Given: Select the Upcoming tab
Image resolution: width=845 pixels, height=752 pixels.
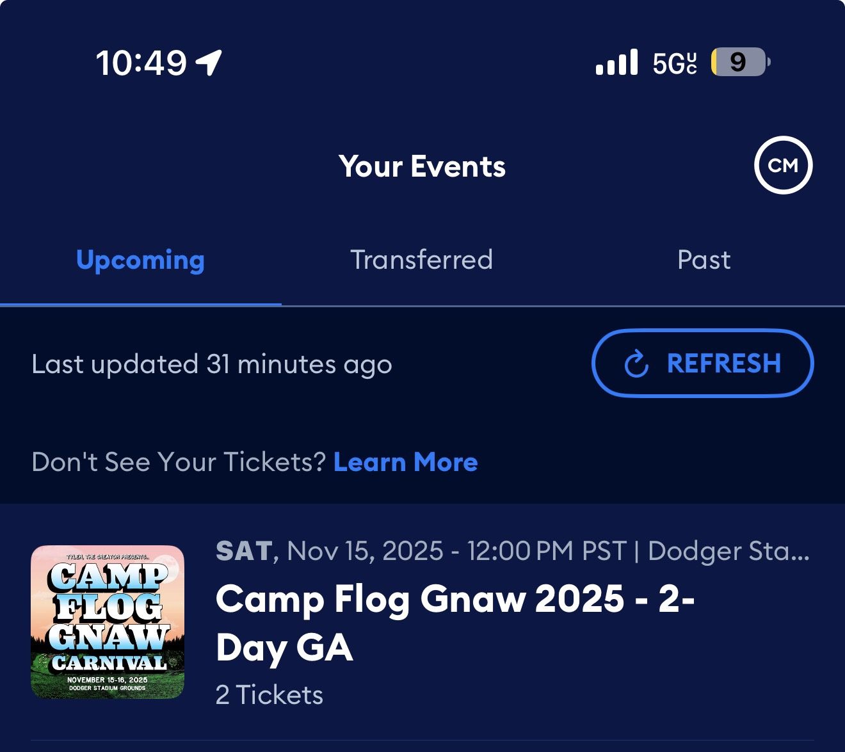Looking at the screenshot, I should 140,260.
